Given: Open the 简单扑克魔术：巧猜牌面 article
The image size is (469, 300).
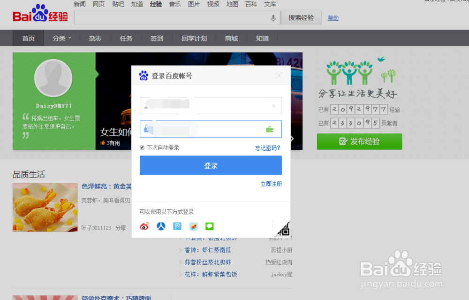Looking at the screenshot, I should (x=116, y=298).
